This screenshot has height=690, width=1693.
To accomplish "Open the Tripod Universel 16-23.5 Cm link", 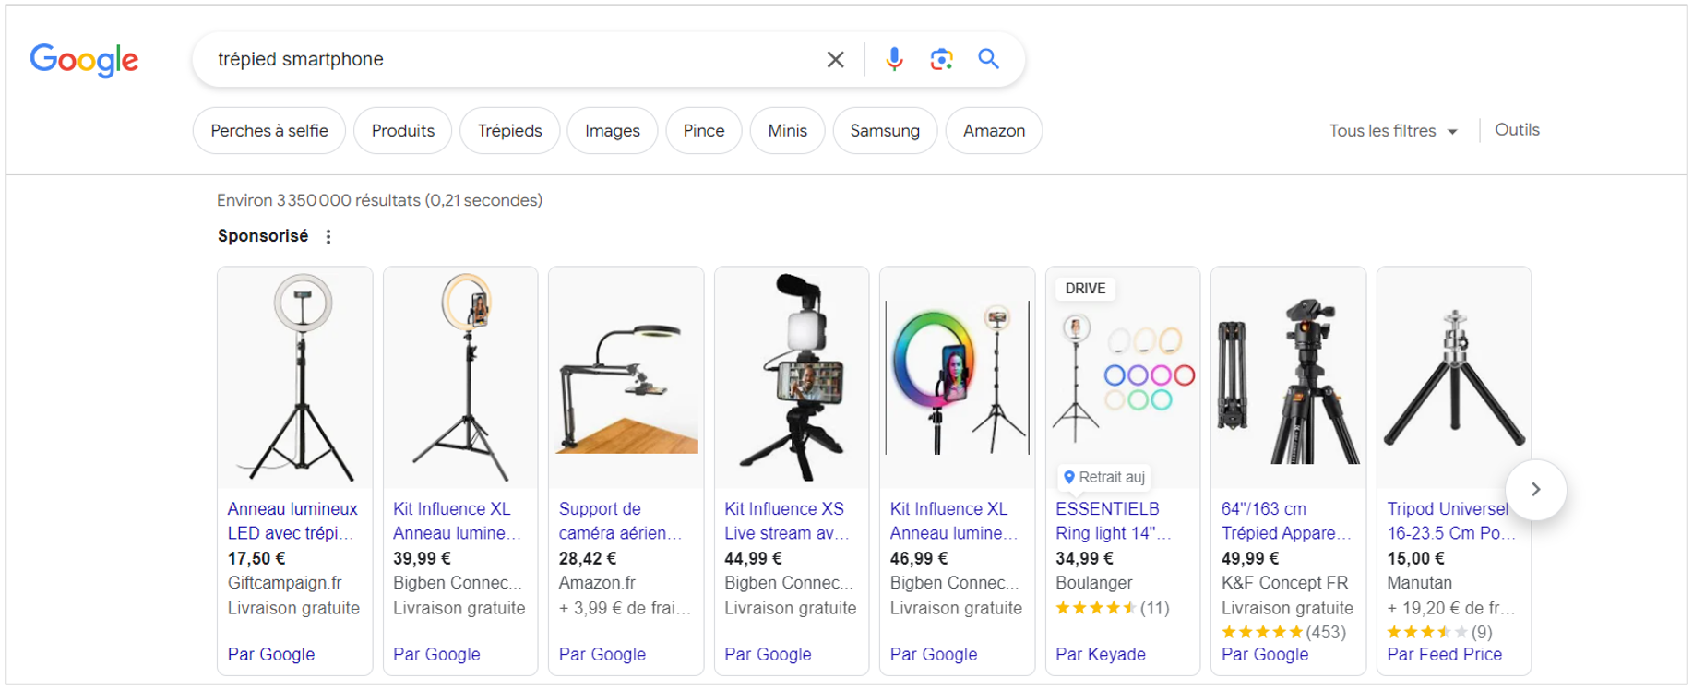I will pos(1451,521).
